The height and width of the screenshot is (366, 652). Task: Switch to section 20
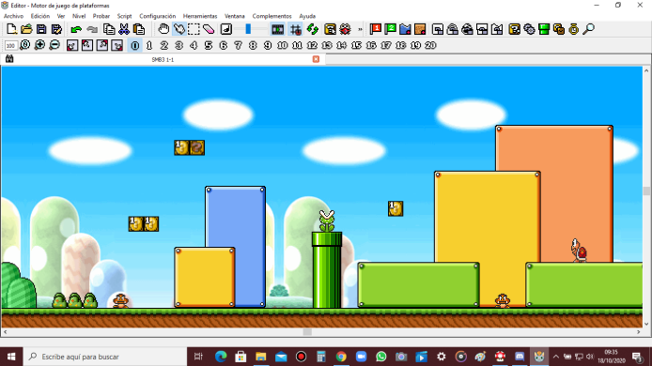click(430, 45)
